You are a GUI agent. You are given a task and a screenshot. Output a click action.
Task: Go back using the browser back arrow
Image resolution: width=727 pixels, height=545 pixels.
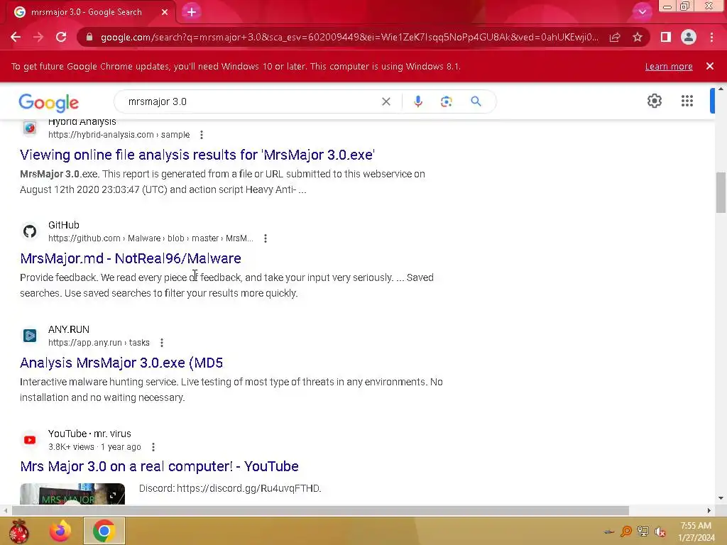click(x=16, y=37)
